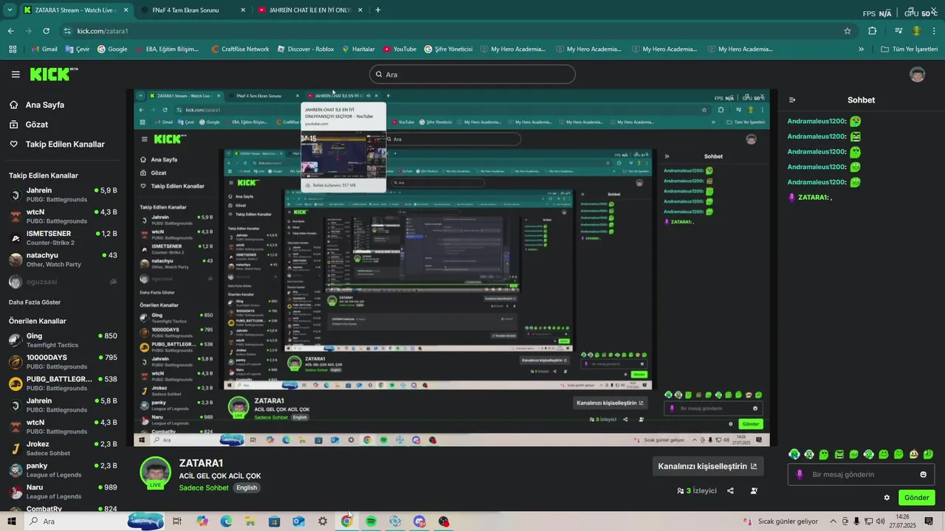Open Copilot from the taskbar
Screen dimensions: 945x531
[x=202, y=521]
